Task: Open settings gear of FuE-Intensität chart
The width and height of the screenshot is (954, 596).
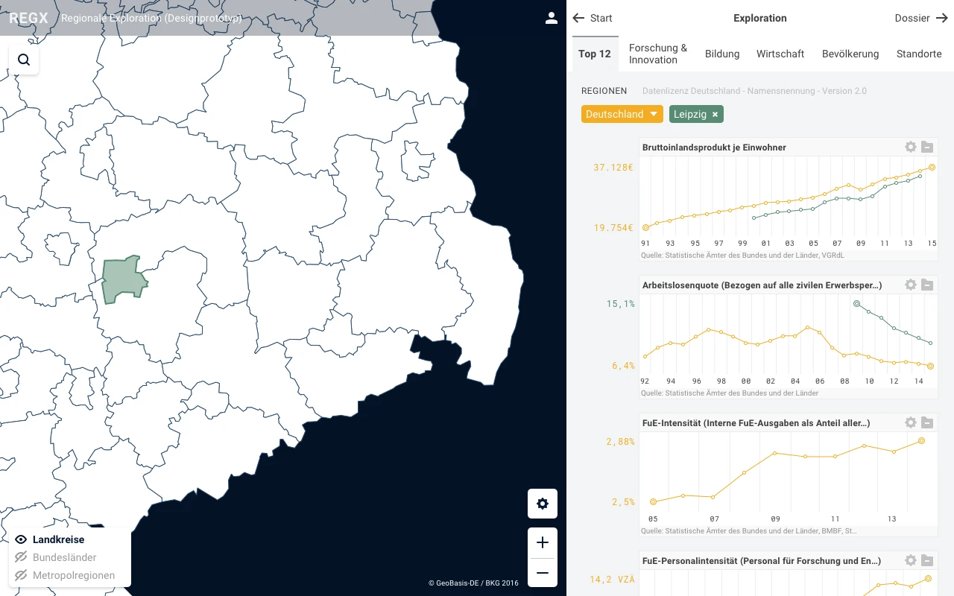Action: pos(910,422)
